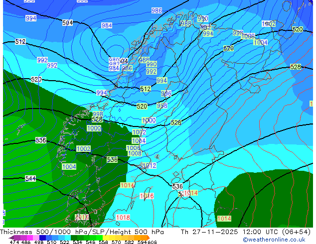Click the '512' label on white background
Viewport: 316px width, 244px height.
pyautogui.click(x=20, y=42)
